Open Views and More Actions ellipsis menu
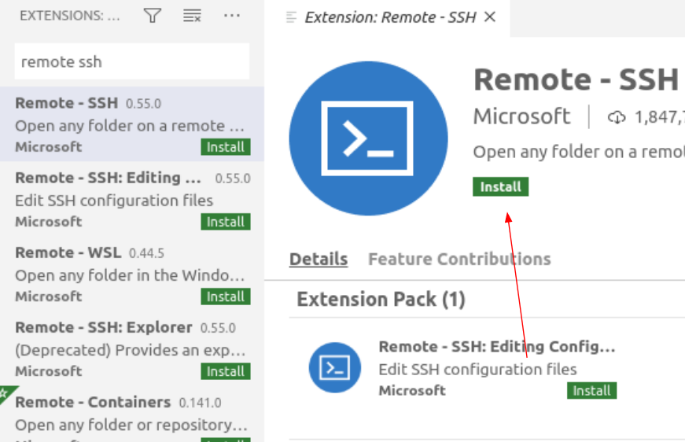The height and width of the screenshot is (442, 685). pyautogui.click(x=231, y=16)
